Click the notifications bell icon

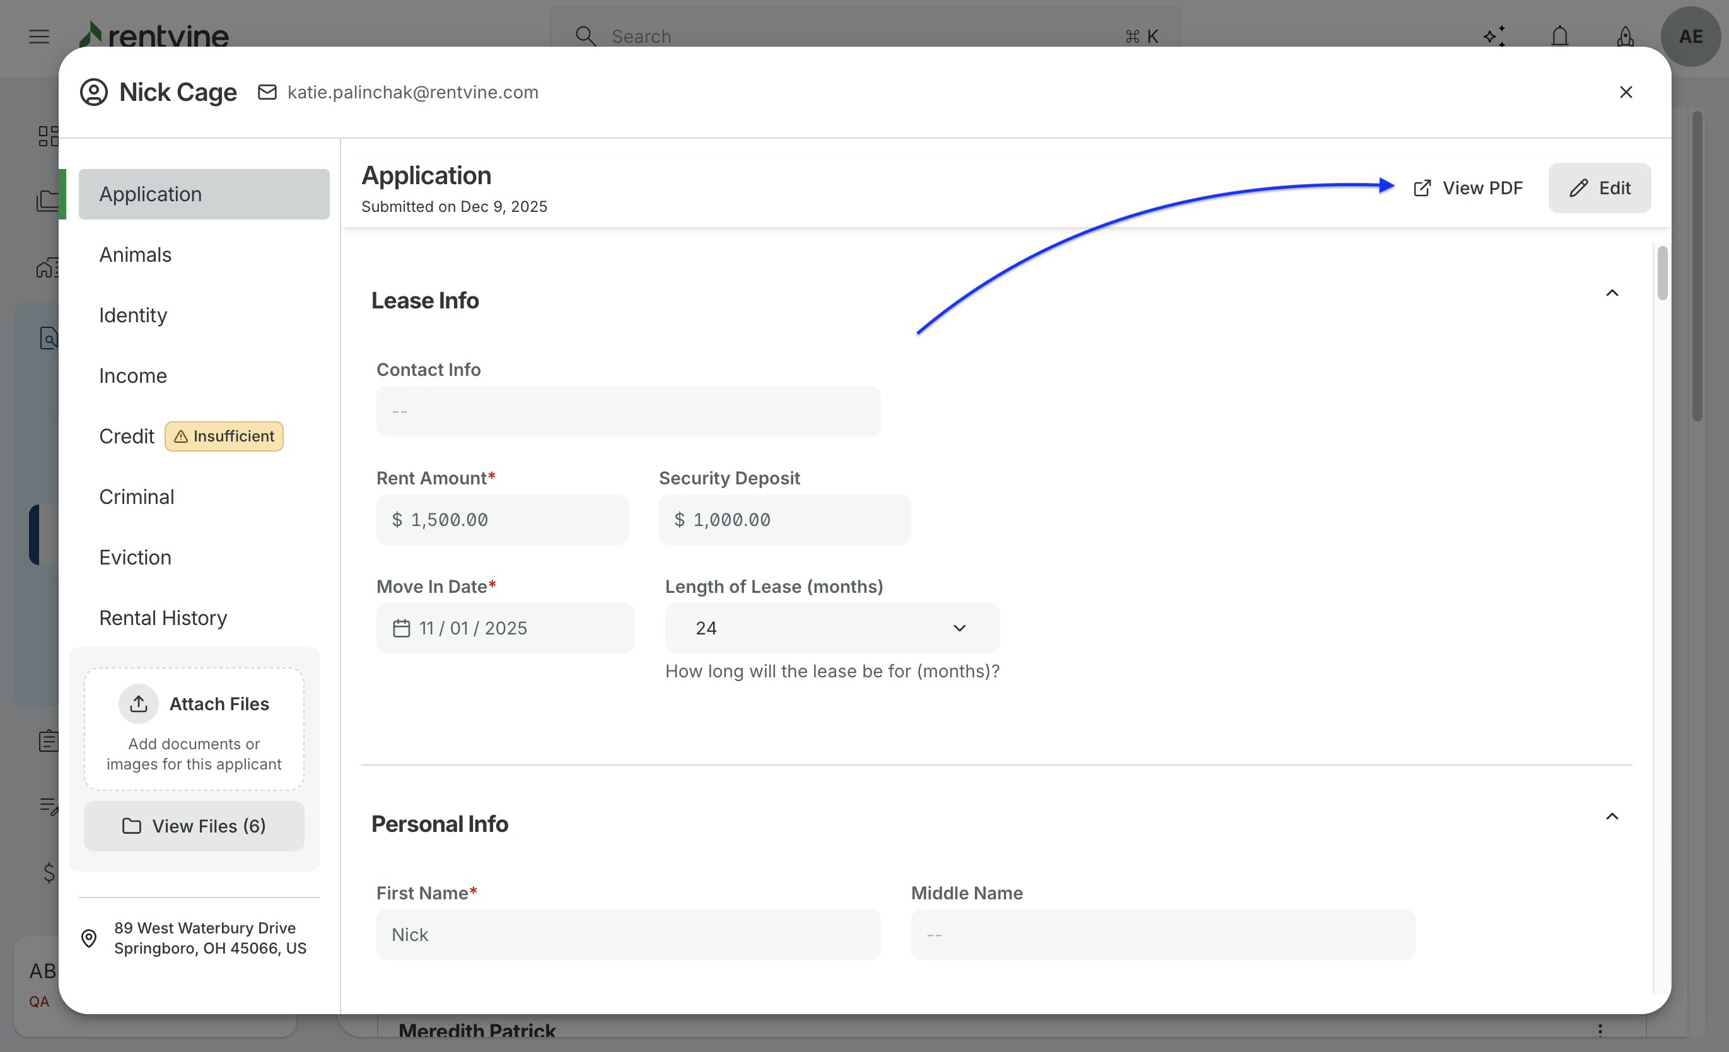pos(1559,35)
